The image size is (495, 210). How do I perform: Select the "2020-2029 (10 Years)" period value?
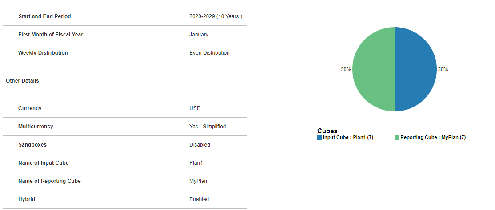216,16
